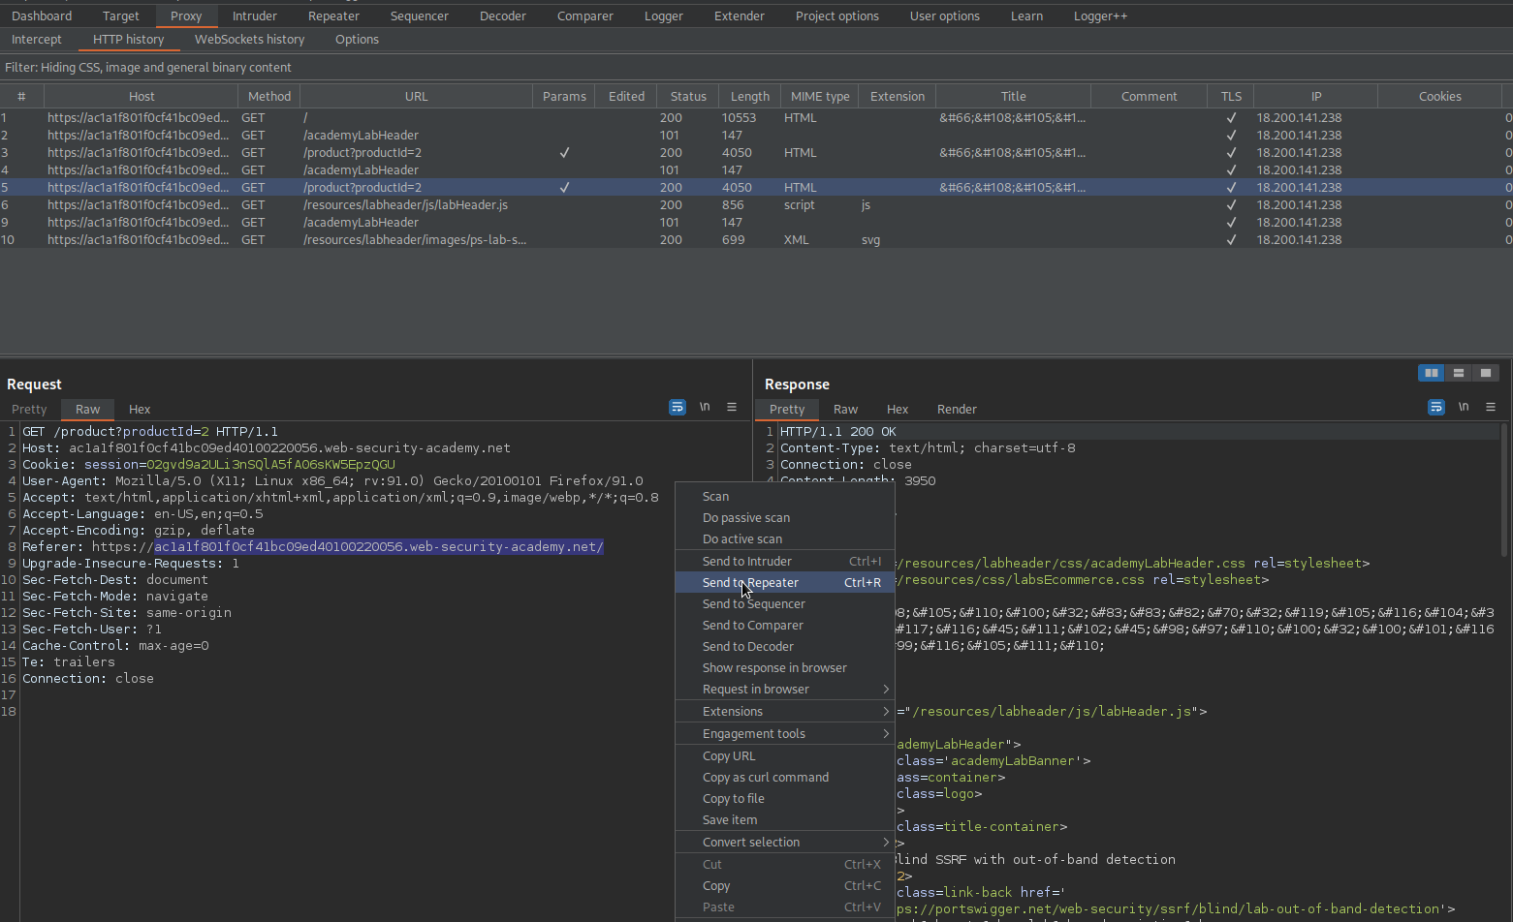Expand Request in browser submenu

click(x=784, y=690)
